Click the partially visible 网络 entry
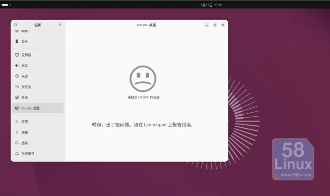This screenshot has width=330, height=196. [x=38, y=32]
